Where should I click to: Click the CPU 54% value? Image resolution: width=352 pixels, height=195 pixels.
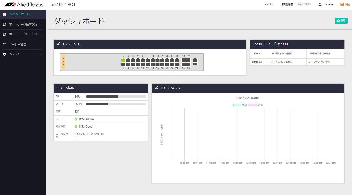77,97
